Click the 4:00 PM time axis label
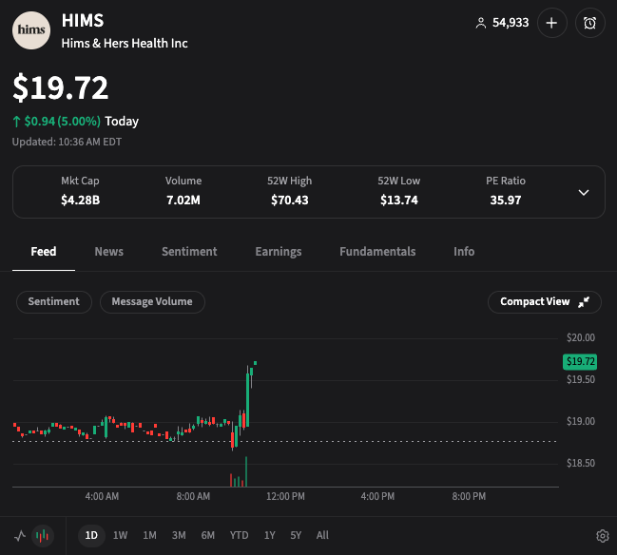The image size is (617, 555). click(377, 496)
